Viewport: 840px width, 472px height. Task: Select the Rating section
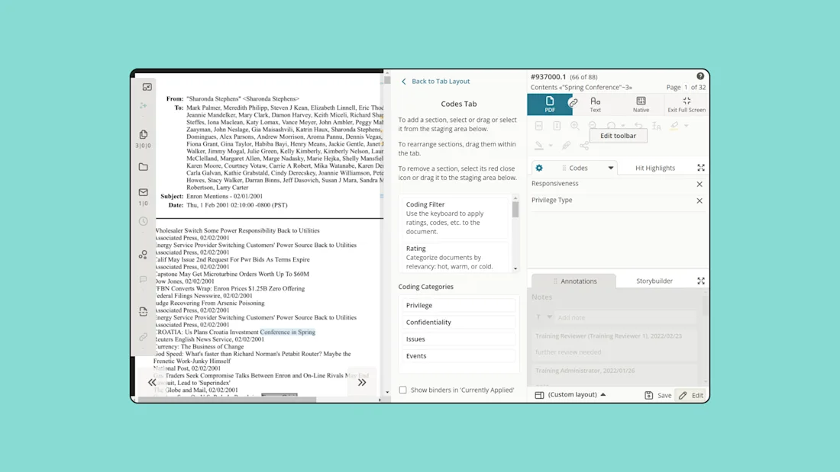[x=454, y=258]
